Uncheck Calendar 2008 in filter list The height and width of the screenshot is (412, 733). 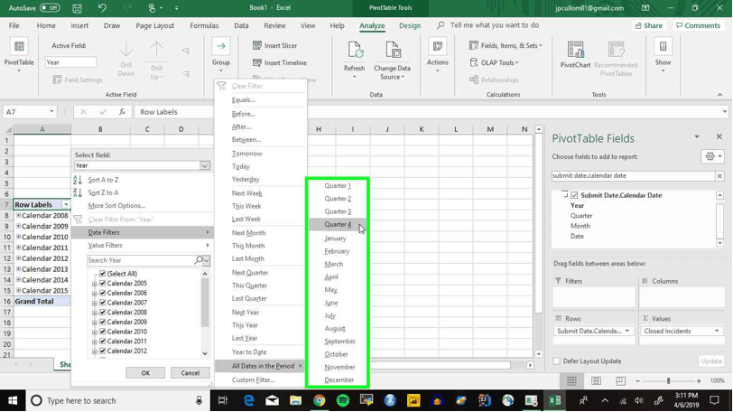tap(102, 313)
